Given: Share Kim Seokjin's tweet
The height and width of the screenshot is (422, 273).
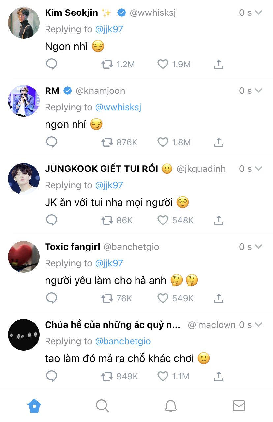Looking at the screenshot, I should click(x=218, y=64).
